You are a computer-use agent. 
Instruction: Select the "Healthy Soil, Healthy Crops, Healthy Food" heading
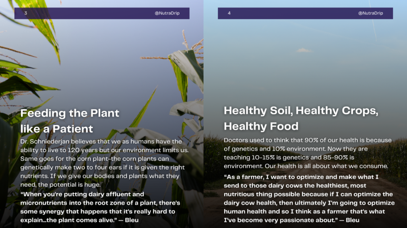[301, 118]
